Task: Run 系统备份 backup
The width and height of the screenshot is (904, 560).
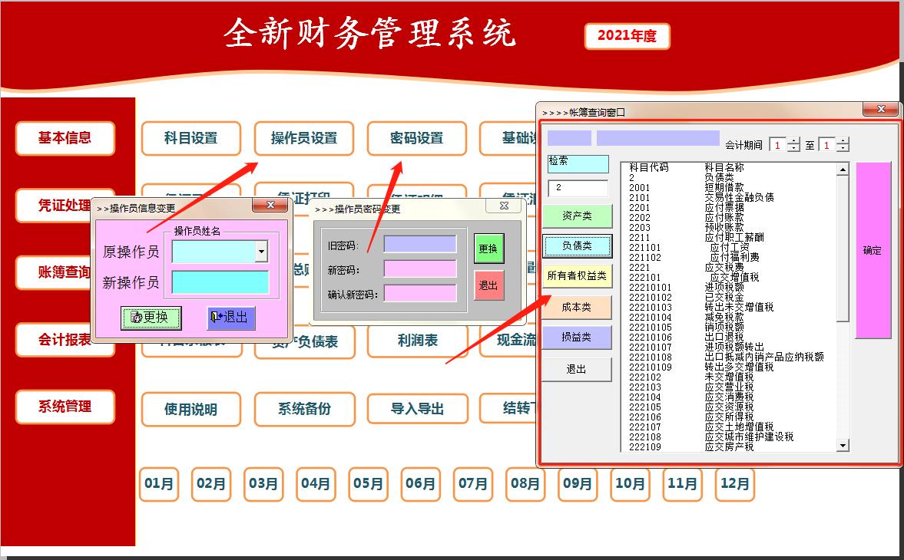Action: click(x=304, y=410)
